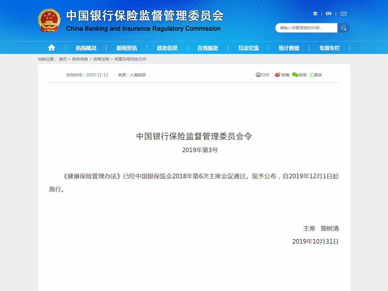Click the printer icon to print
This screenshot has width=388, height=291.
pos(258,75)
